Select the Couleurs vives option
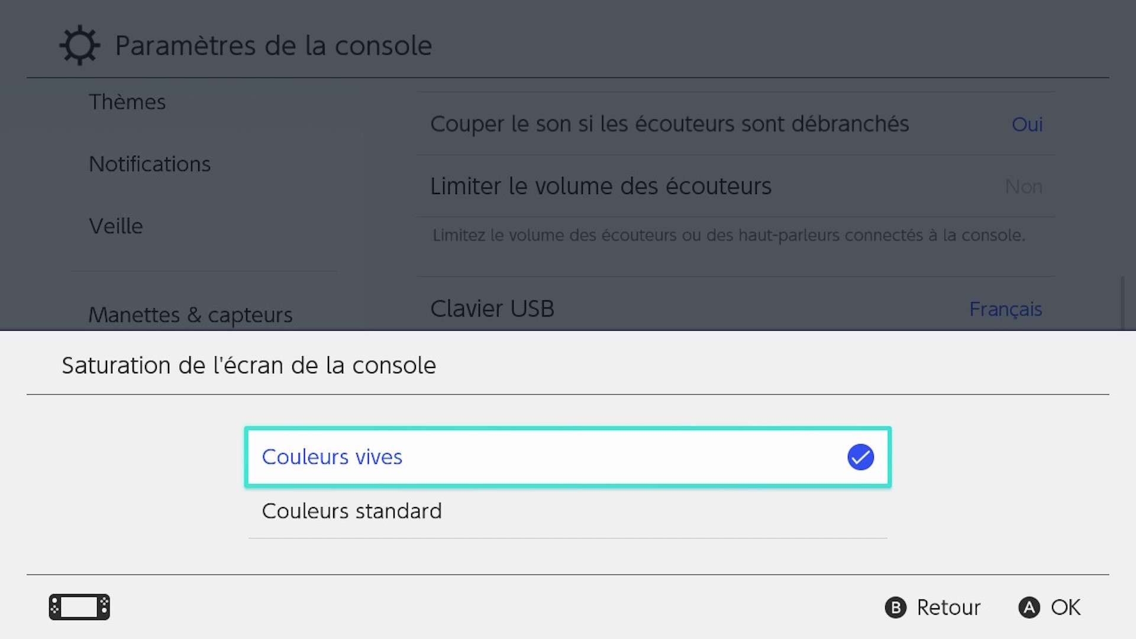 (568, 457)
